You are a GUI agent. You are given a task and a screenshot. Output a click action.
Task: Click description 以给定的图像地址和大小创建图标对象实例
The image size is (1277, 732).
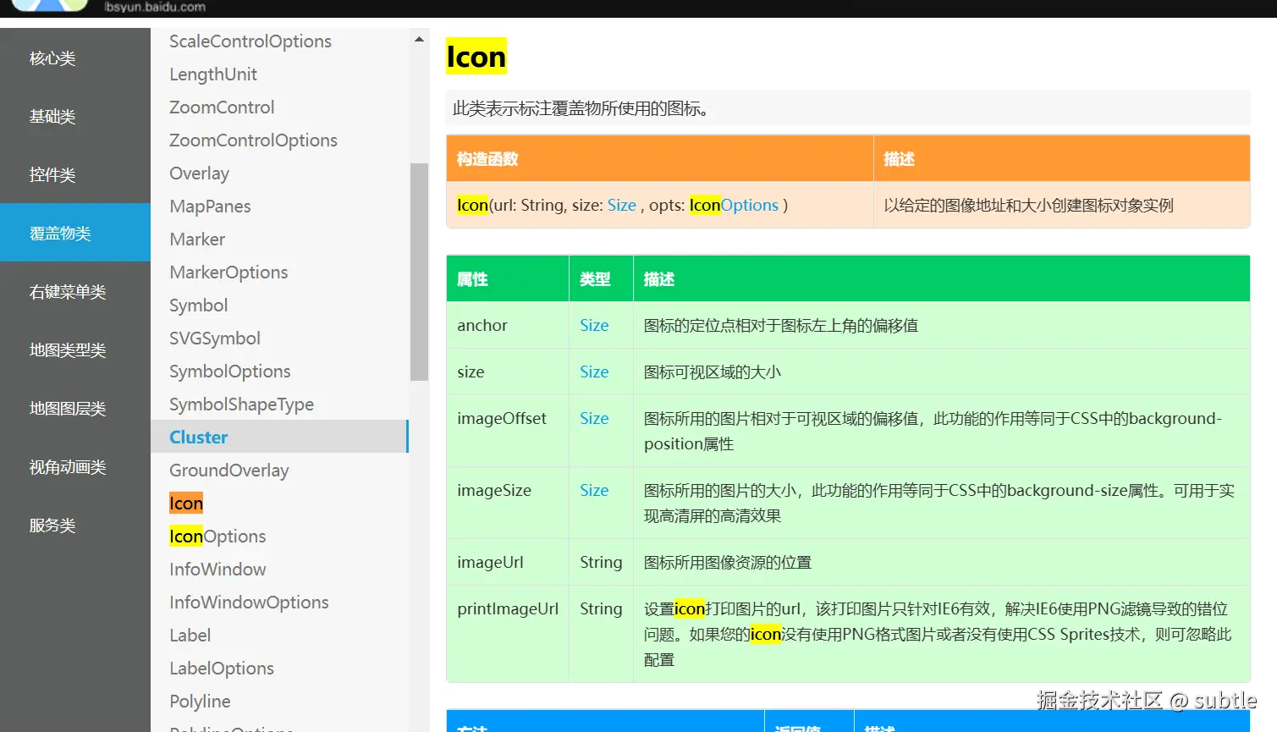[x=1028, y=205]
